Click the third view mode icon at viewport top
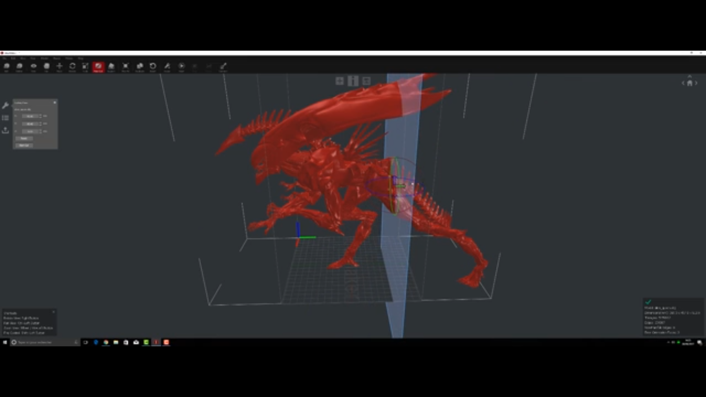This screenshot has width=706, height=397. click(366, 81)
